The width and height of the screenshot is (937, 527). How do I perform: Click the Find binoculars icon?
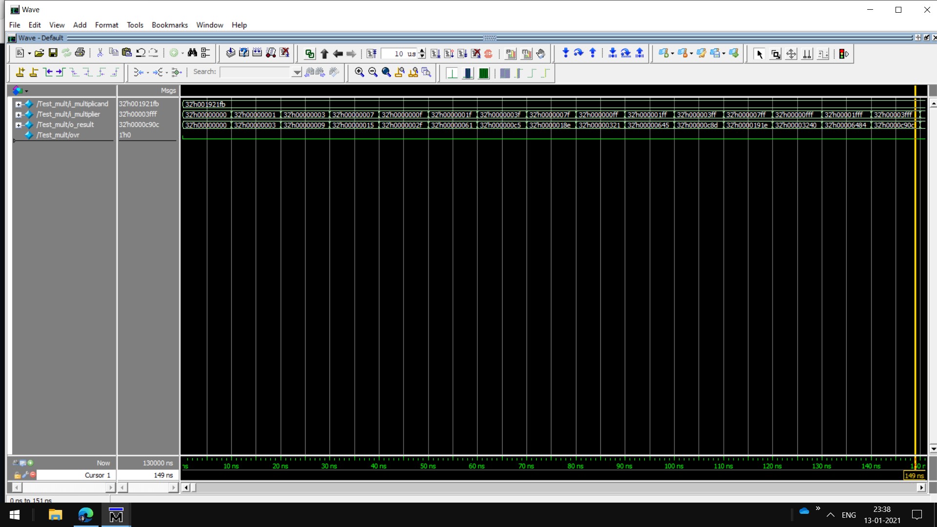pyautogui.click(x=192, y=53)
